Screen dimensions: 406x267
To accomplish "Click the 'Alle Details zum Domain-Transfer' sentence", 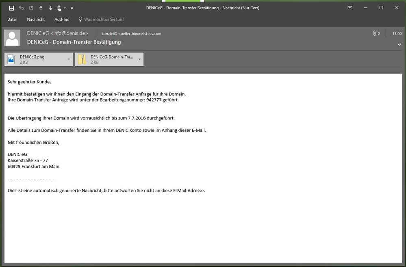I will (106, 130).
